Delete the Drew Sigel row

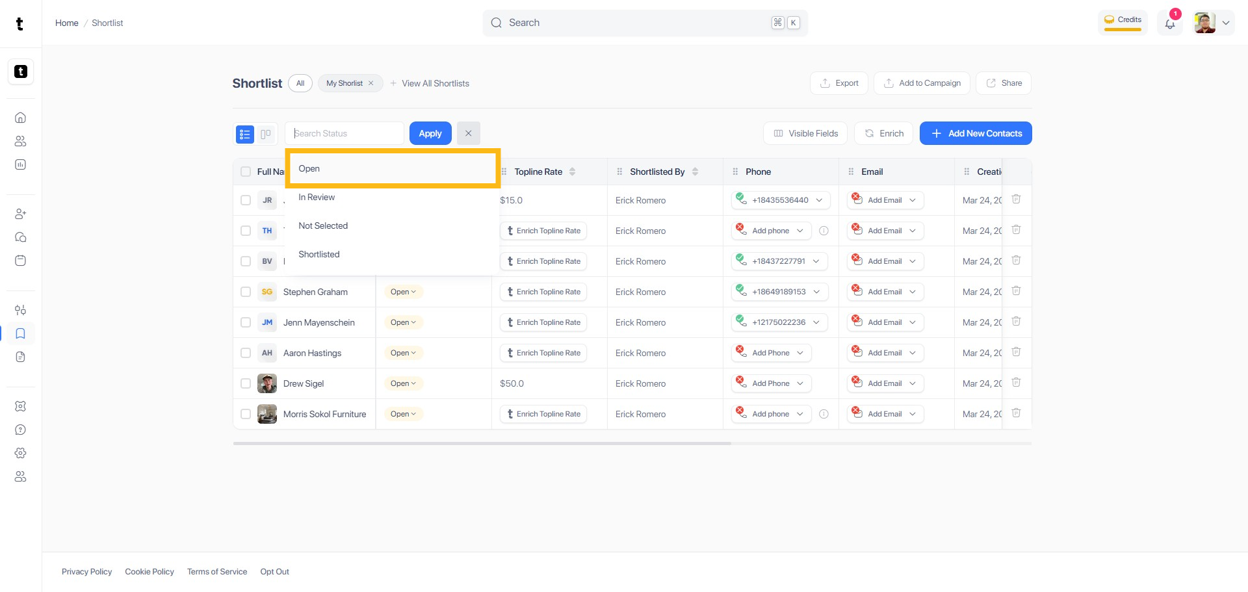point(1017,383)
